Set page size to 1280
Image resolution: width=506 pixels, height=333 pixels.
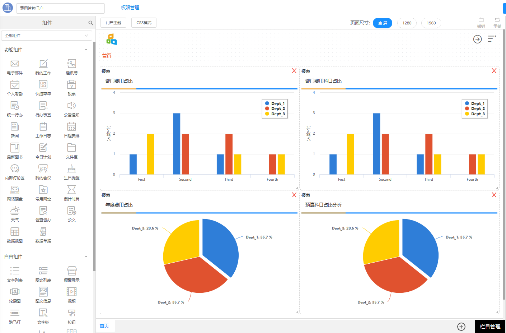click(407, 23)
